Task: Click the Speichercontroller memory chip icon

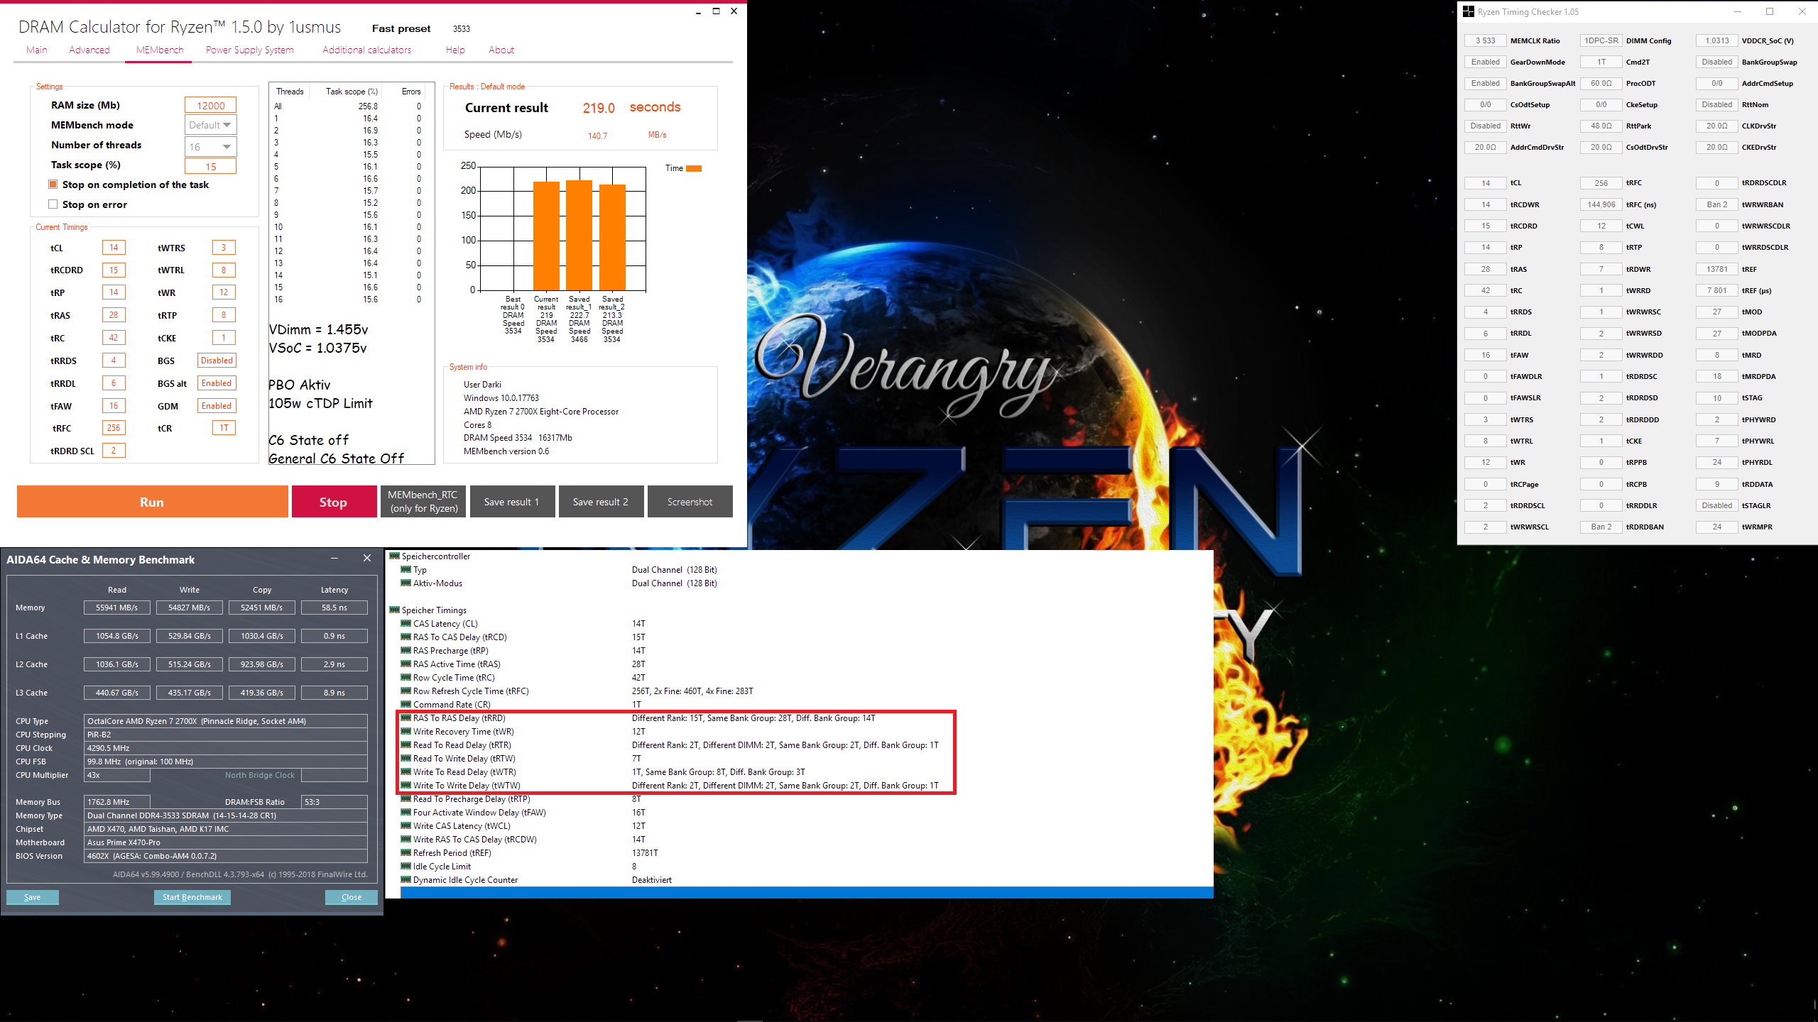Action: pyautogui.click(x=395, y=556)
